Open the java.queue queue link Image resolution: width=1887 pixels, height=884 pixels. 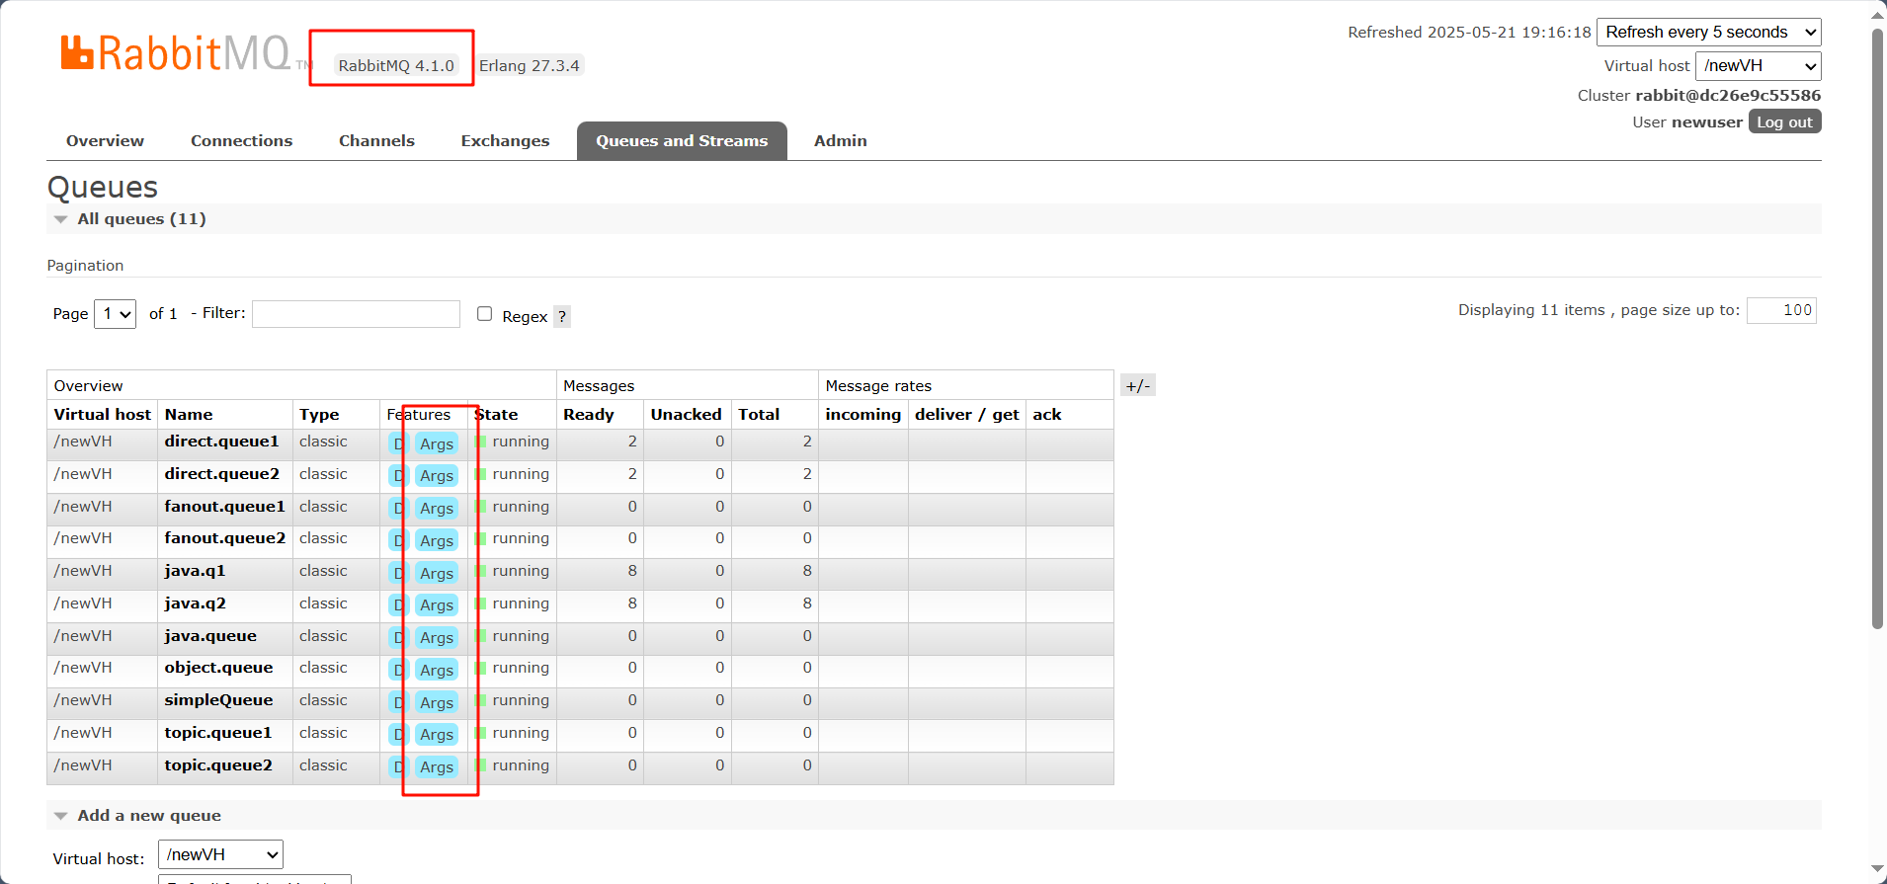tap(210, 636)
